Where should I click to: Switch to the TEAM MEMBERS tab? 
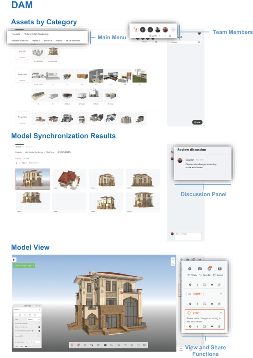73,41
